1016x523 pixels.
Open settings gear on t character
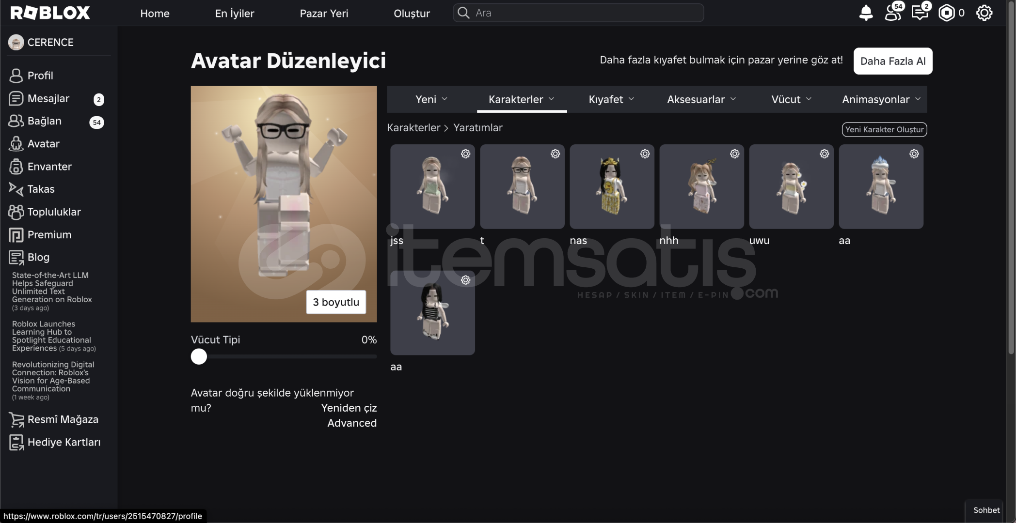pos(555,154)
